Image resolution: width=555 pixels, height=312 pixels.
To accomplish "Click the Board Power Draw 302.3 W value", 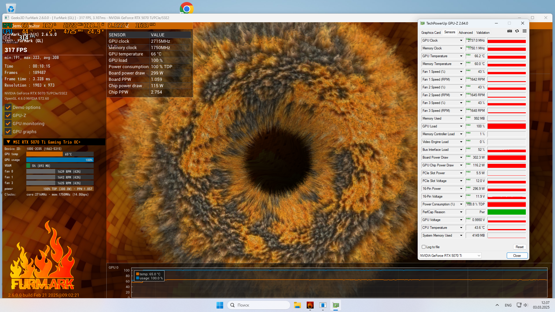I will (x=476, y=157).
